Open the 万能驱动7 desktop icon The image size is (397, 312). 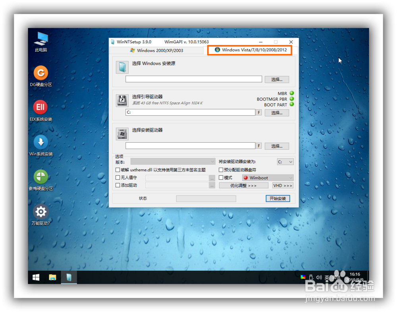point(41,215)
